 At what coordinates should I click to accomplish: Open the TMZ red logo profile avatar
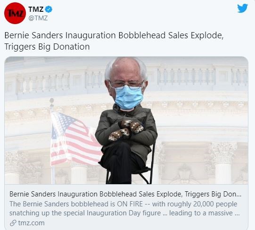(x=15, y=13)
